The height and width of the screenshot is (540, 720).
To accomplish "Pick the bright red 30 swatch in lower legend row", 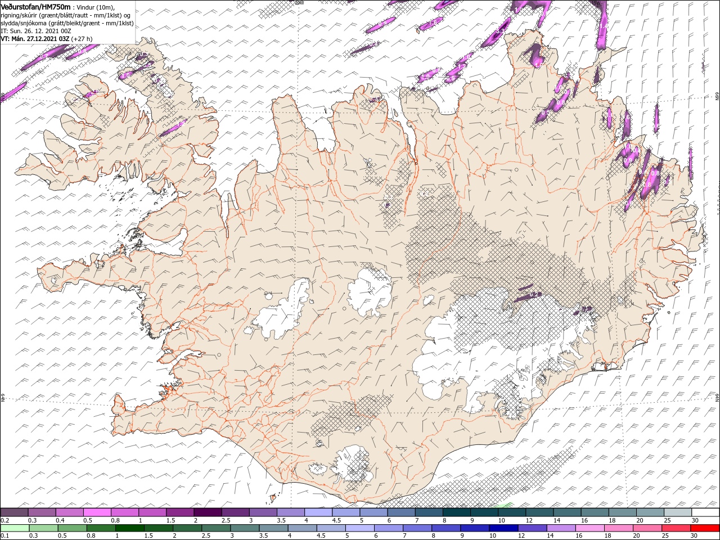I will point(705,528).
